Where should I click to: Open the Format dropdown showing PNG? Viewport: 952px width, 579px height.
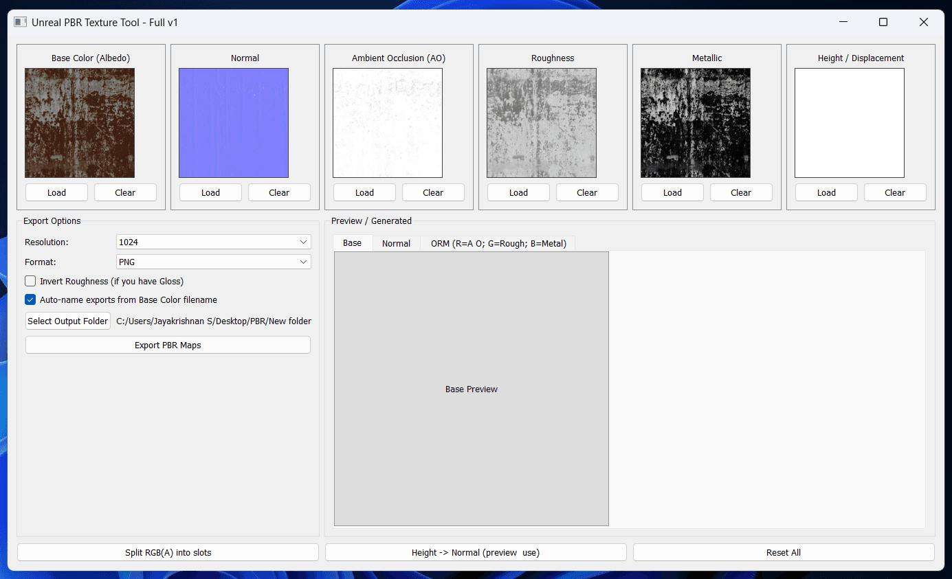(x=214, y=262)
